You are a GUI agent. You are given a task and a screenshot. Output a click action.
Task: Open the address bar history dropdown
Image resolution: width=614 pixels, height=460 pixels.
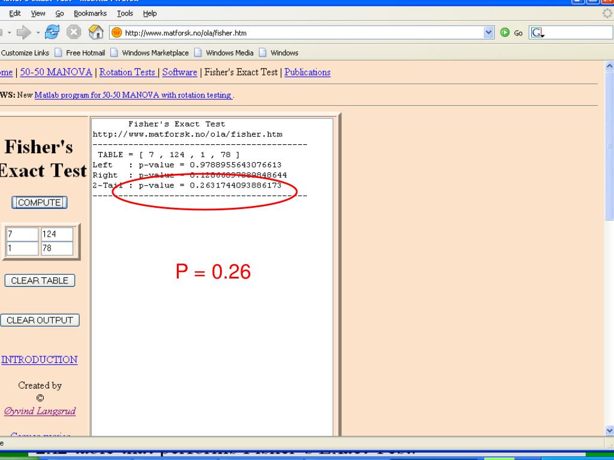click(488, 33)
